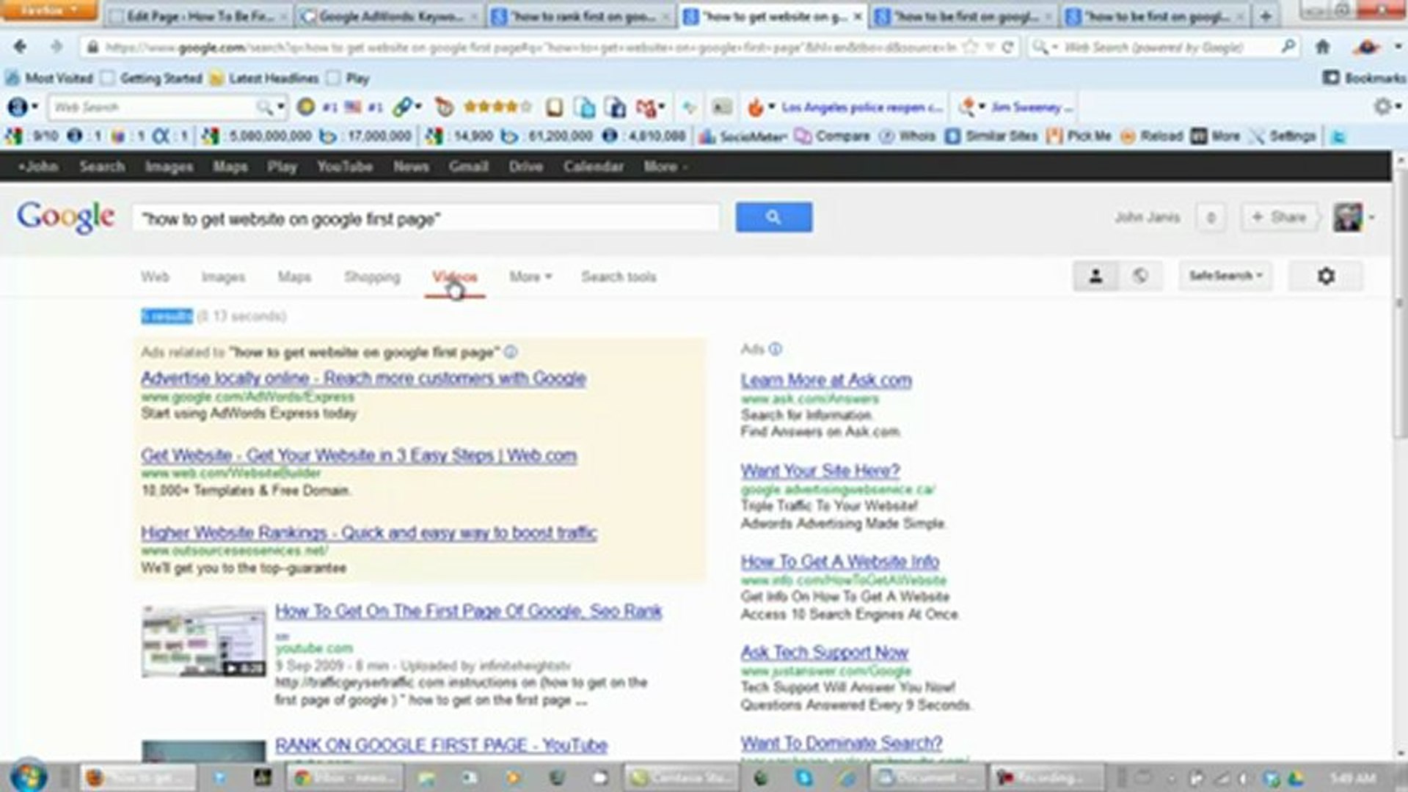Open the 'Higher Website Rankings' ad link

point(369,533)
